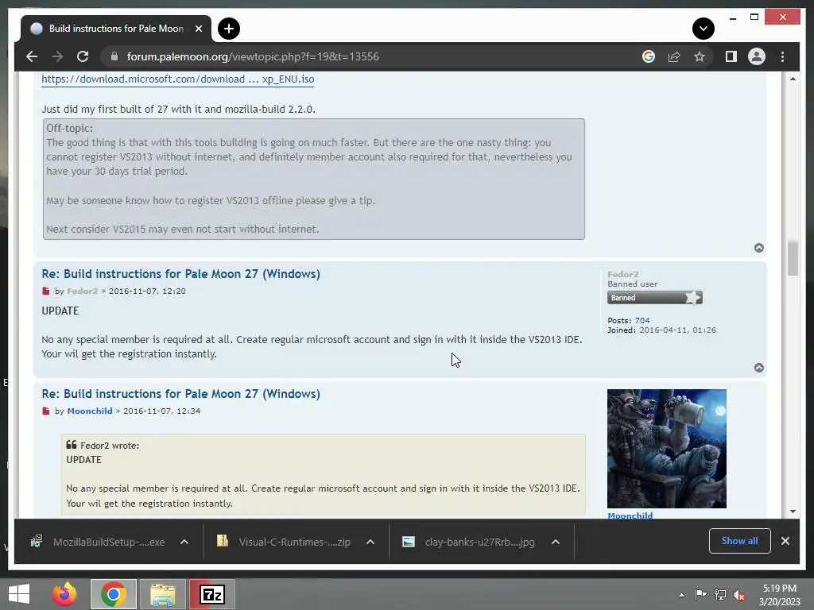Open Moonchild profile link below avatar
The image size is (814, 610).
point(630,515)
